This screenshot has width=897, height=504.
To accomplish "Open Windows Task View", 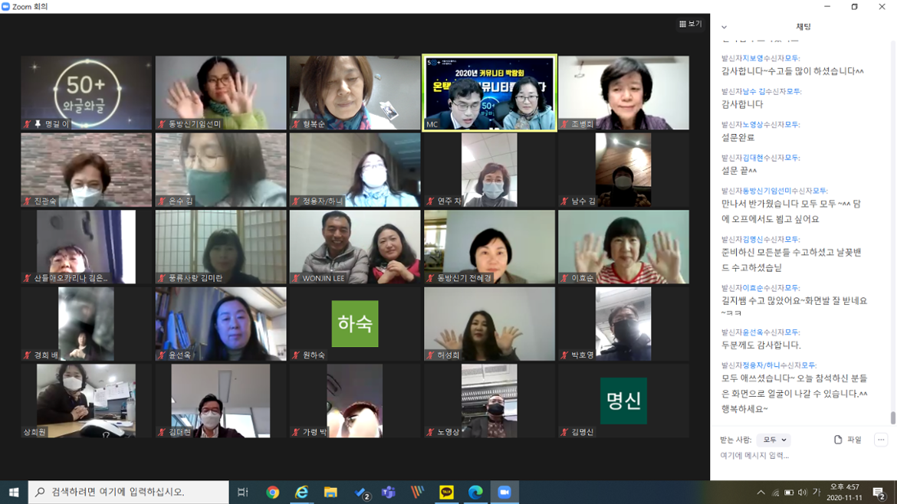I will click(242, 493).
